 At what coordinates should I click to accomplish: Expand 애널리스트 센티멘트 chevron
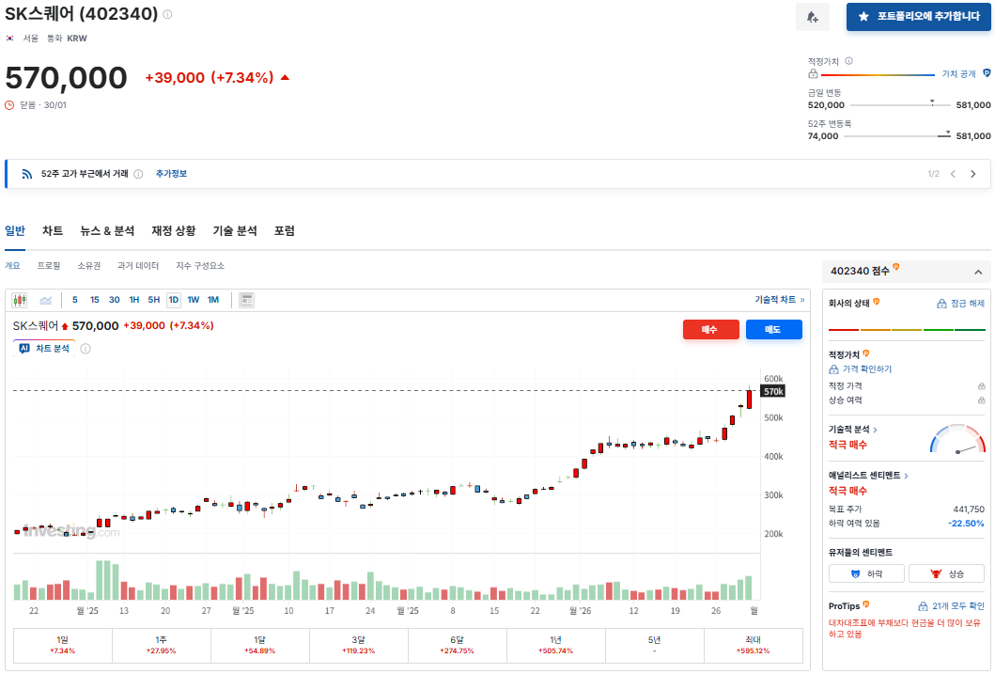(x=906, y=476)
